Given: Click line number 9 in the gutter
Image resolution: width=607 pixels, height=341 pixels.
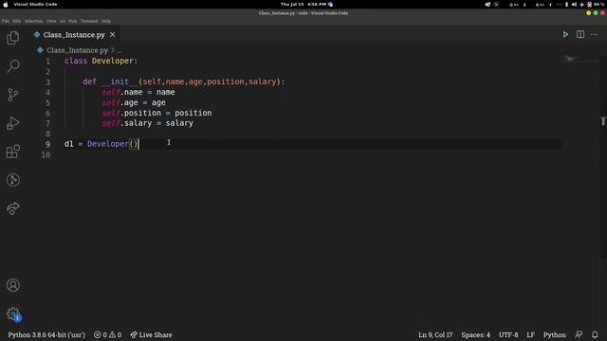Looking at the screenshot, I should pos(47,144).
